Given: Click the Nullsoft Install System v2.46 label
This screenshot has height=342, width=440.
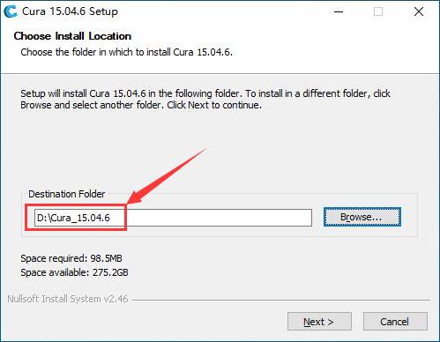Looking at the screenshot, I should (x=67, y=299).
